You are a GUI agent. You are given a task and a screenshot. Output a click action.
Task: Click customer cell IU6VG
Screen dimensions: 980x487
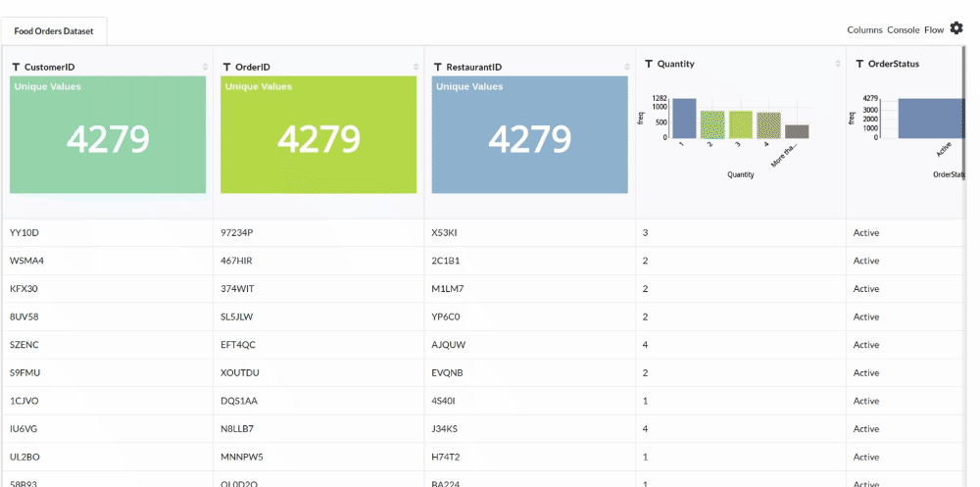(x=24, y=429)
